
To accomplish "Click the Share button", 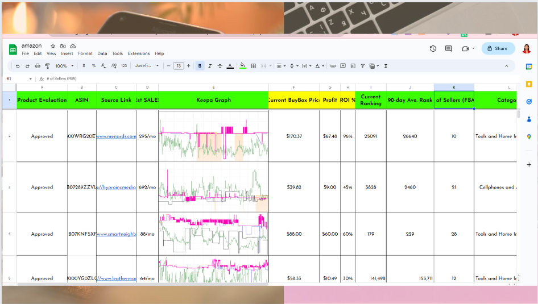I will click(498, 48).
